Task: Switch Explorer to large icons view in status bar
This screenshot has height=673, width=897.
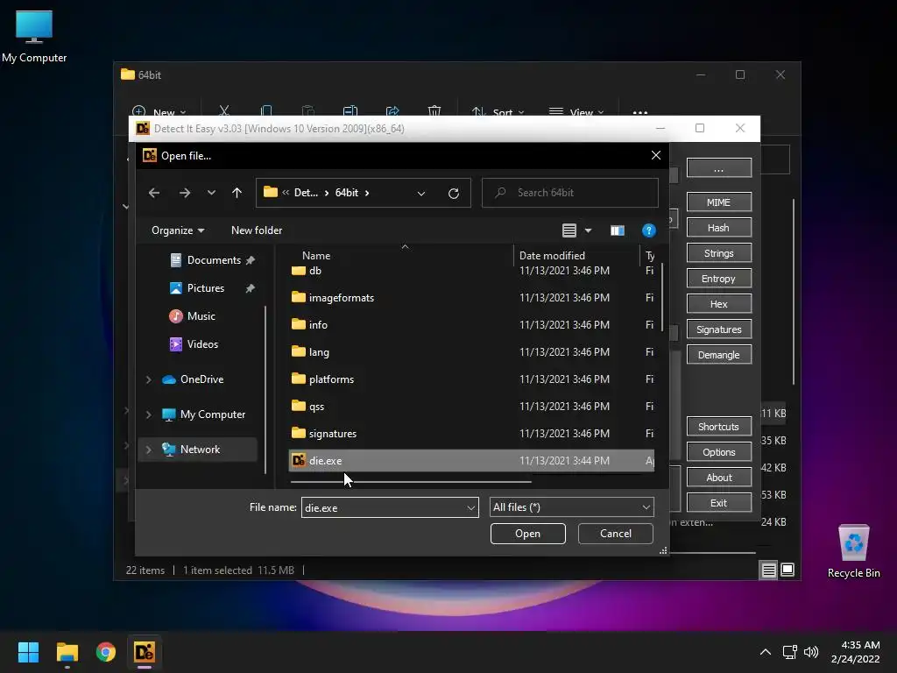Action: (788, 570)
